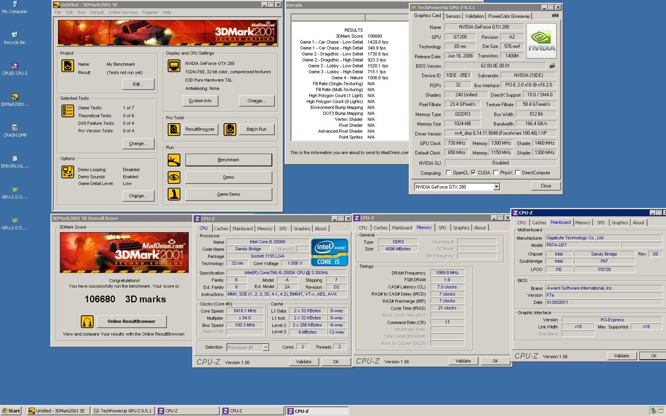Select CPUID CPU-Z desktop shortcut
Image resolution: width=666 pixels, height=416 pixels.
click(15, 69)
